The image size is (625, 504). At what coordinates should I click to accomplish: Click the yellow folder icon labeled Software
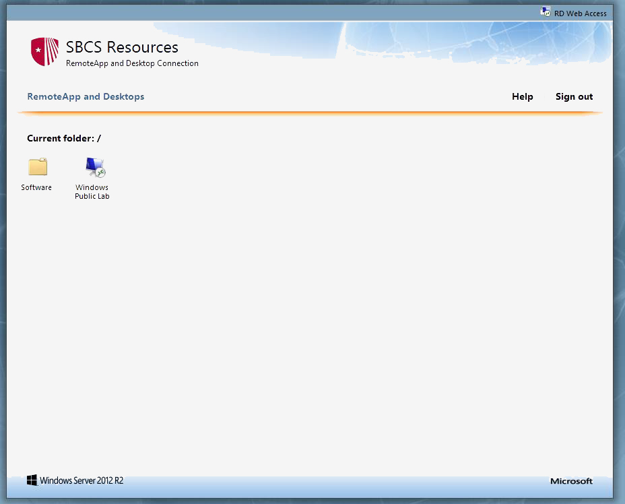pyautogui.click(x=36, y=166)
